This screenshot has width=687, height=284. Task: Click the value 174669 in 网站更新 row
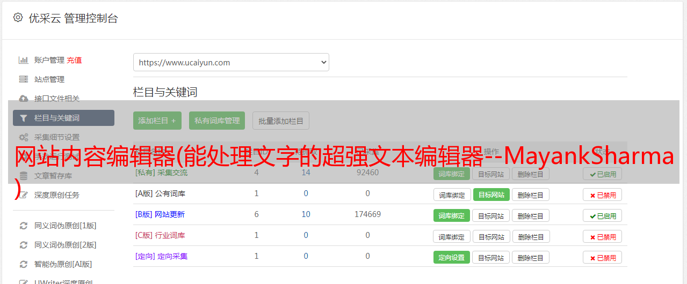click(x=367, y=214)
